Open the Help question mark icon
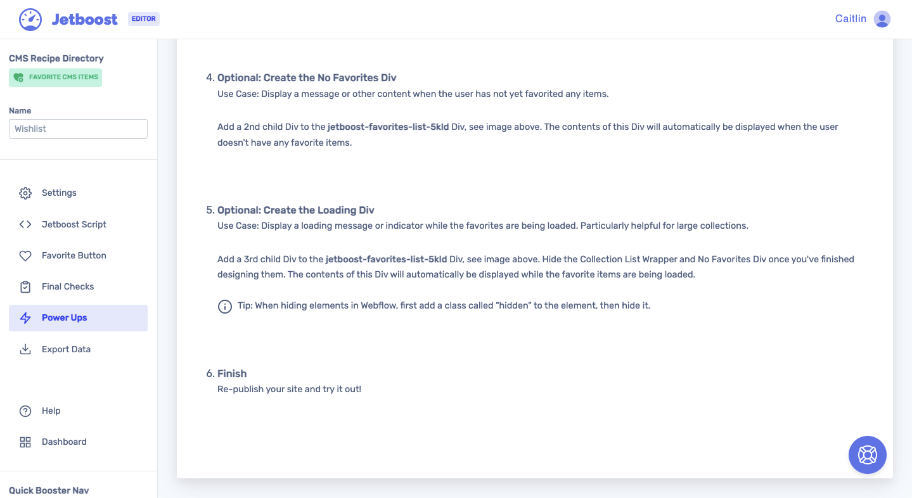Viewport: 912px width, 498px height. tap(25, 411)
